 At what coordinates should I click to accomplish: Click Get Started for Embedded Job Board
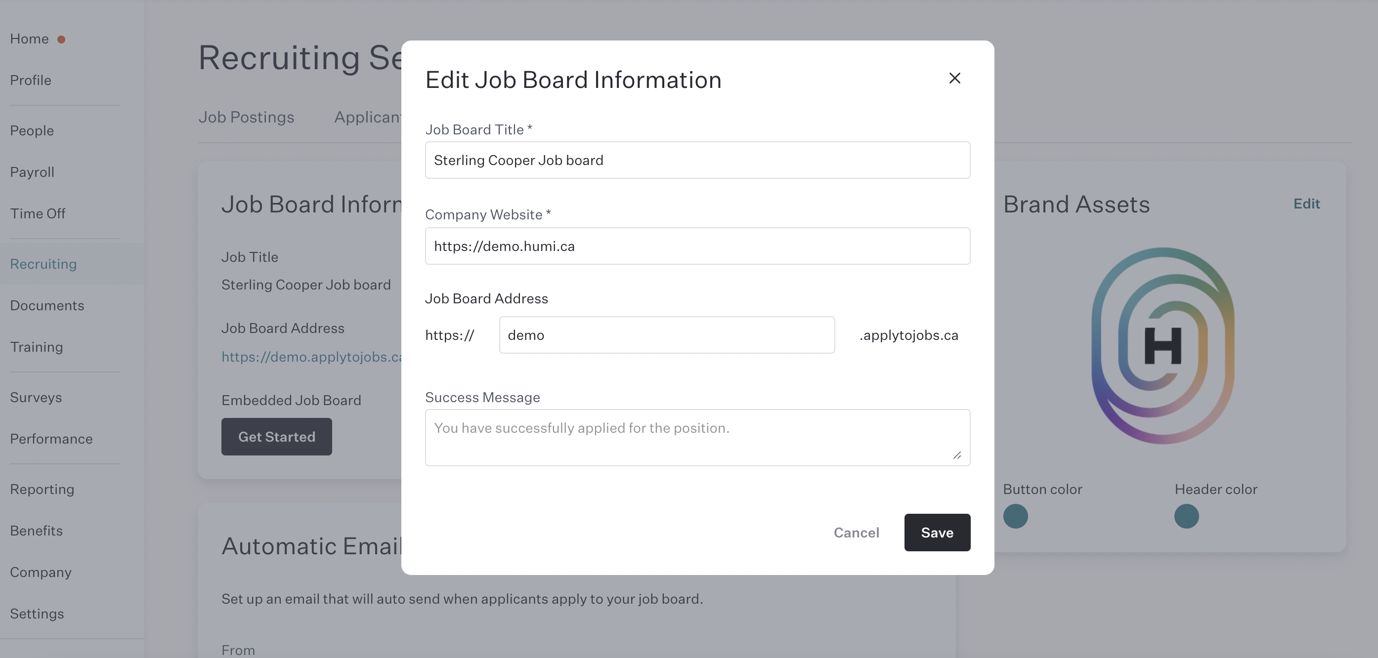click(277, 437)
